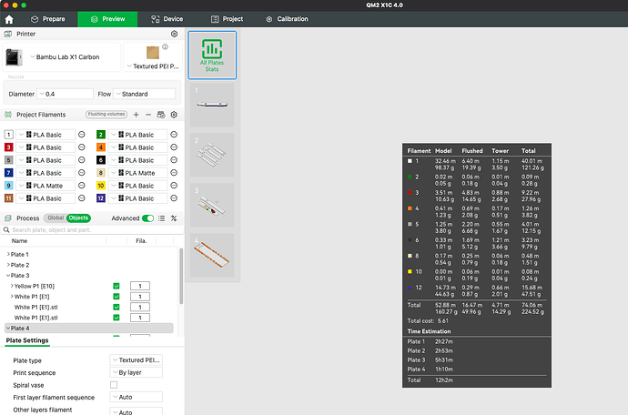This screenshot has height=415, width=628.
Task: Edit filament 8 PLA Matte preset
Action: click(174, 173)
